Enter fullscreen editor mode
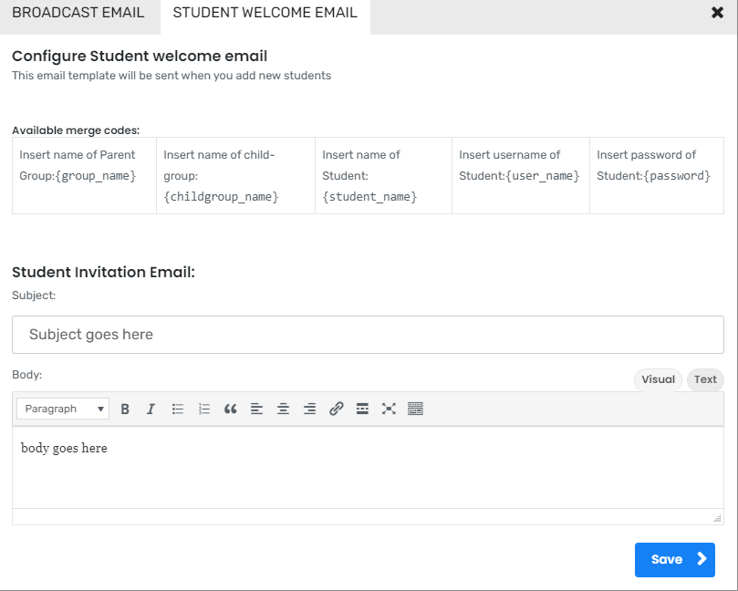 (389, 409)
